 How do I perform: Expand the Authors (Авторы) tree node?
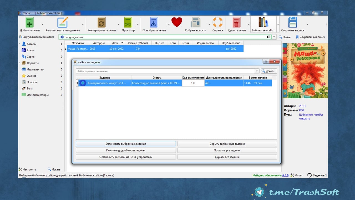(19, 44)
